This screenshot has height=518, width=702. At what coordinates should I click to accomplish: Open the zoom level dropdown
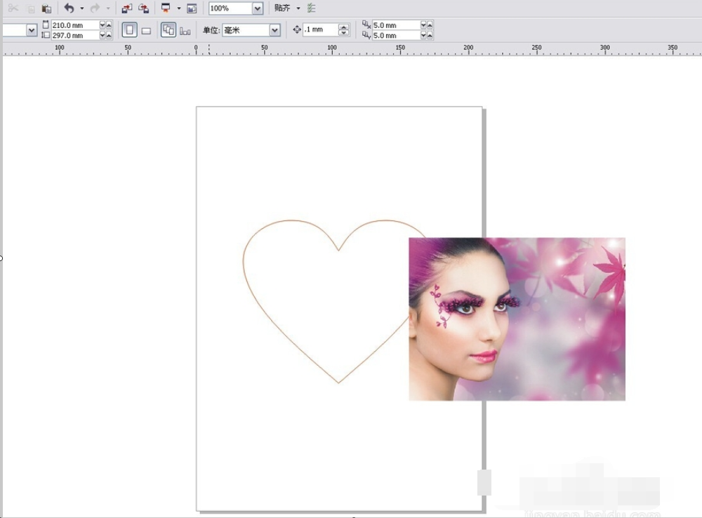257,8
